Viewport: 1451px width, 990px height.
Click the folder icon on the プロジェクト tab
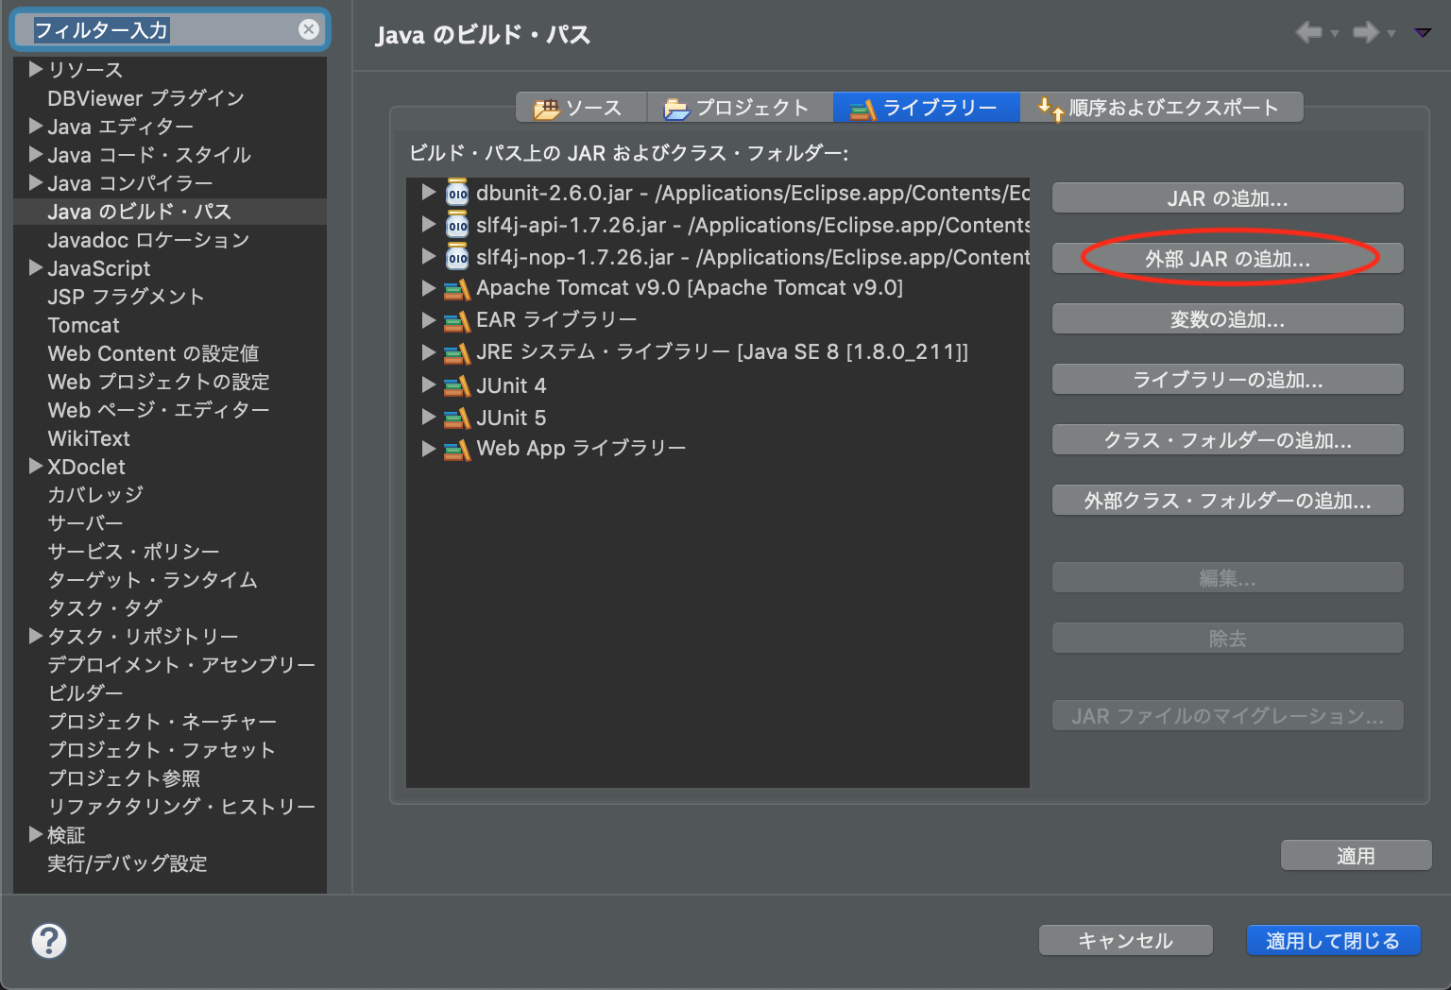click(674, 108)
